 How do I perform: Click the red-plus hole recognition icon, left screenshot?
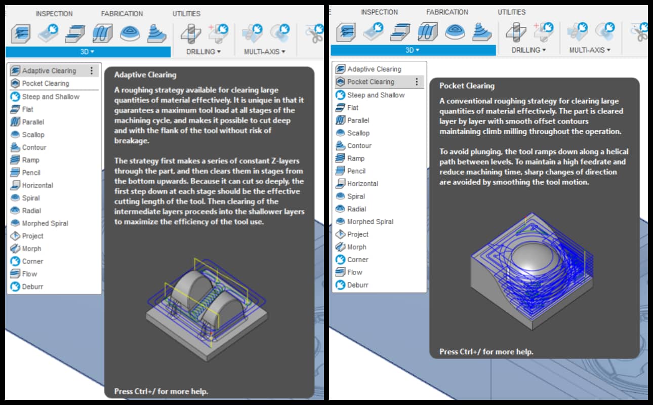(x=218, y=33)
